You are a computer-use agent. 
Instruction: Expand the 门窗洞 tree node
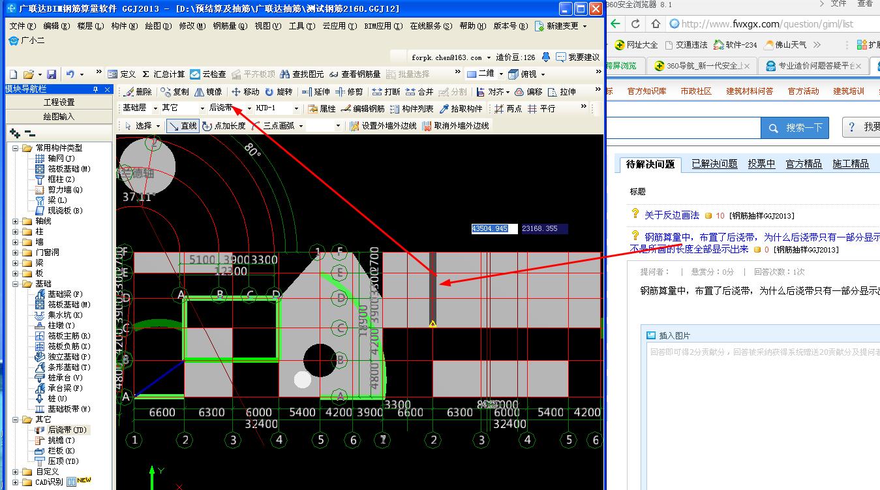coord(15,253)
